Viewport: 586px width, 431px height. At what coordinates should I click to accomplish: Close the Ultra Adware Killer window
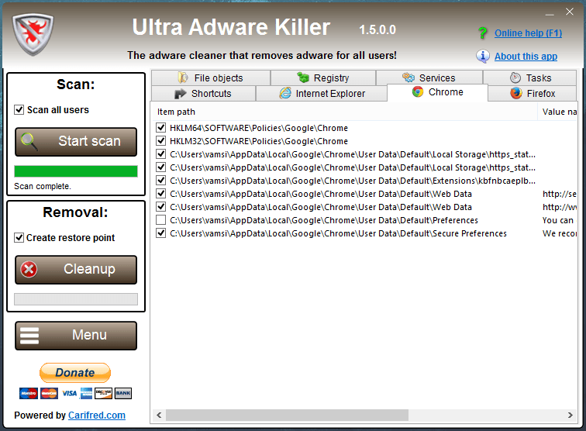570,12
